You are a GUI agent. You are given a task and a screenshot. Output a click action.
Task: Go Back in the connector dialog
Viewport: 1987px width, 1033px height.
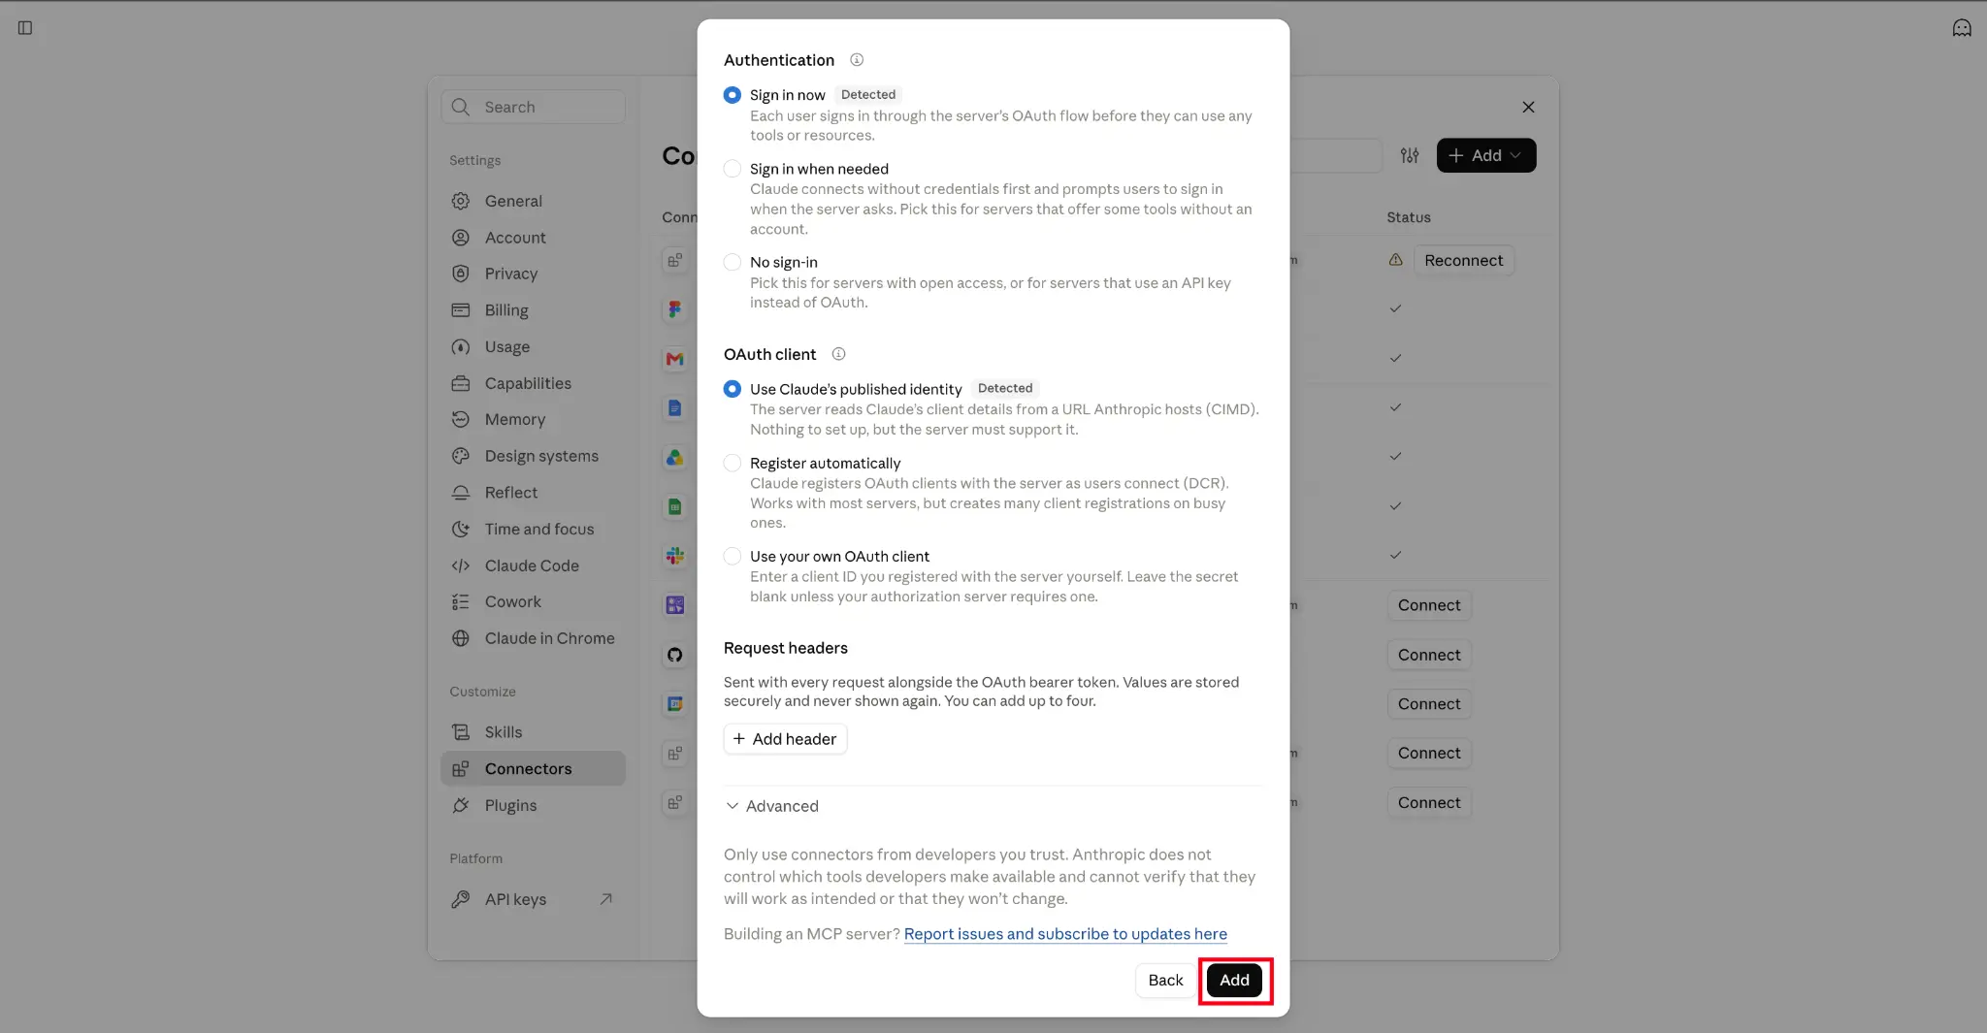[1165, 981]
